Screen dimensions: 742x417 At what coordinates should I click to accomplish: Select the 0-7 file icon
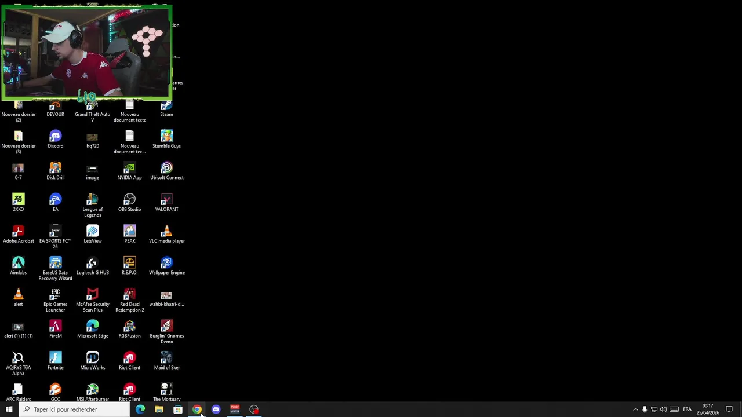(x=19, y=171)
